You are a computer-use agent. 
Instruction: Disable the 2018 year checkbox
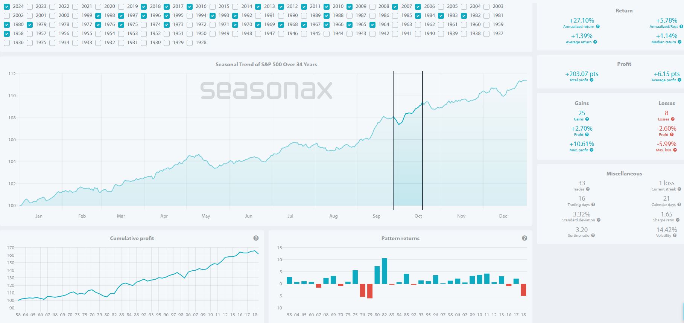[x=144, y=6]
